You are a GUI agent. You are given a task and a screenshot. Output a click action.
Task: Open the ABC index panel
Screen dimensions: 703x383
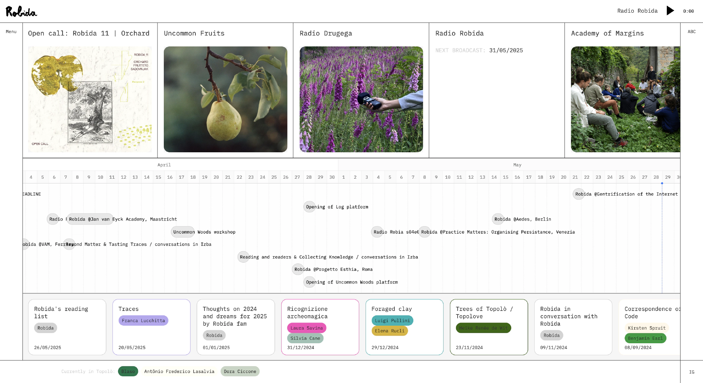[x=691, y=32]
